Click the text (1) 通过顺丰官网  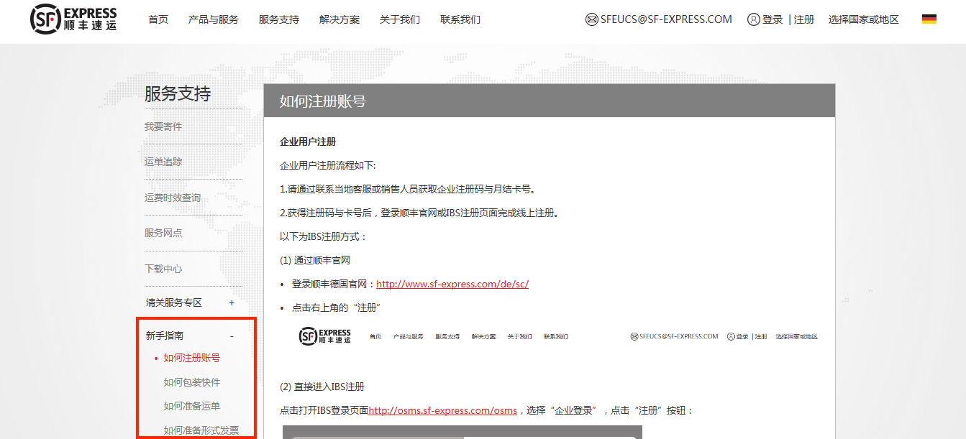[315, 260]
